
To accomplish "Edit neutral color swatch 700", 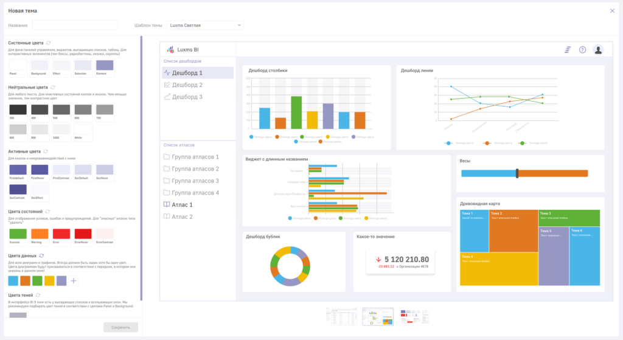I will (105, 109).
